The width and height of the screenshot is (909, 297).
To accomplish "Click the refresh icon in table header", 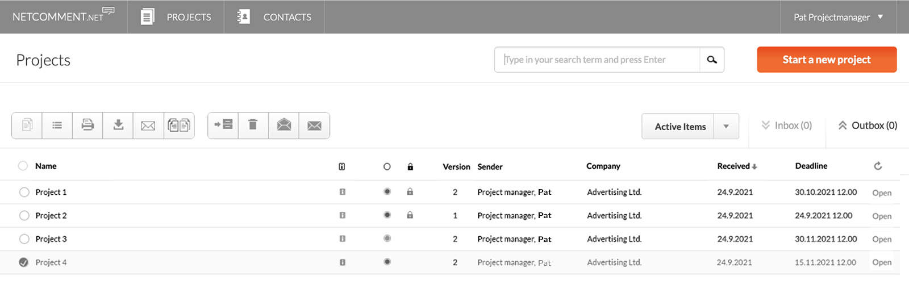I will (x=878, y=166).
